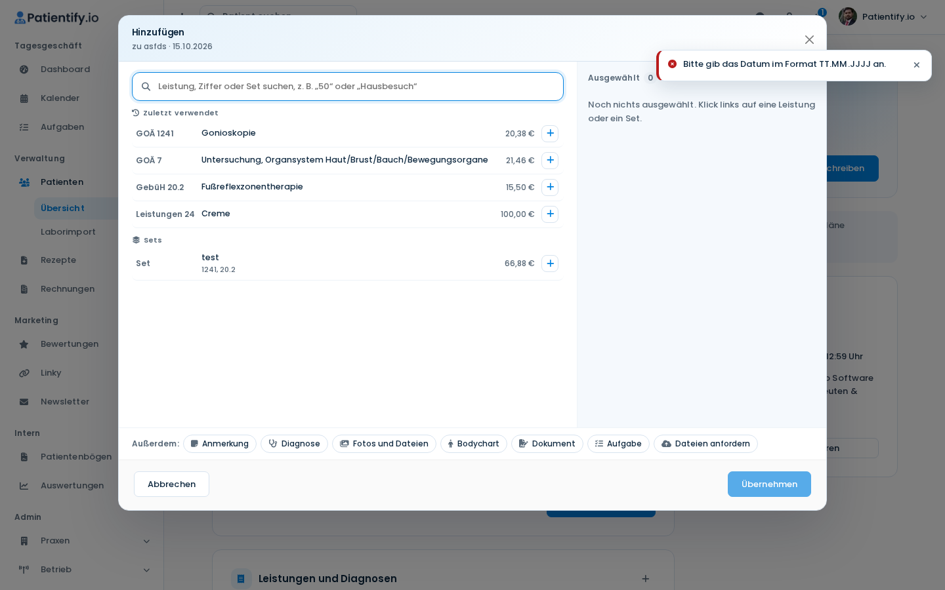The height and width of the screenshot is (590, 945).
Task: Open Kalender in the sidebar
Action: (60, 98)
